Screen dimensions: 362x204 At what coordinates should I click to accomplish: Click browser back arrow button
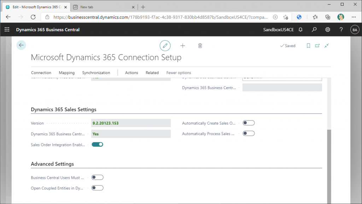pos(8,17)
